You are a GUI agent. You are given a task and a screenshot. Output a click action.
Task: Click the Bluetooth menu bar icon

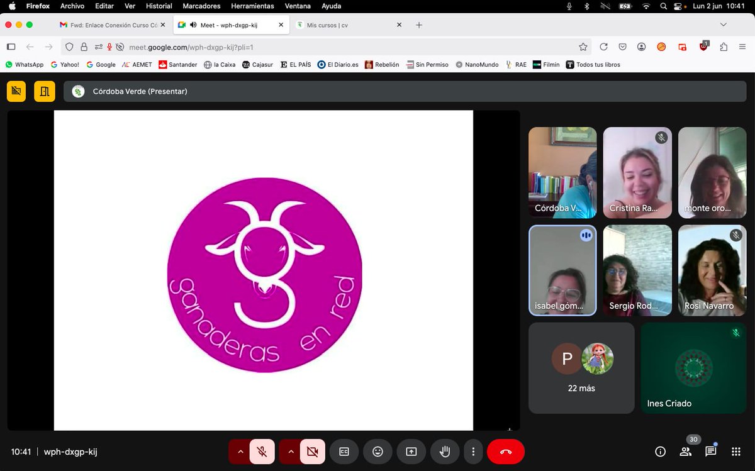pos(586,6)
